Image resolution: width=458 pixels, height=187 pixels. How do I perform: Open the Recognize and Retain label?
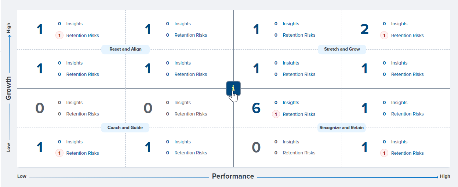point(342,128)
